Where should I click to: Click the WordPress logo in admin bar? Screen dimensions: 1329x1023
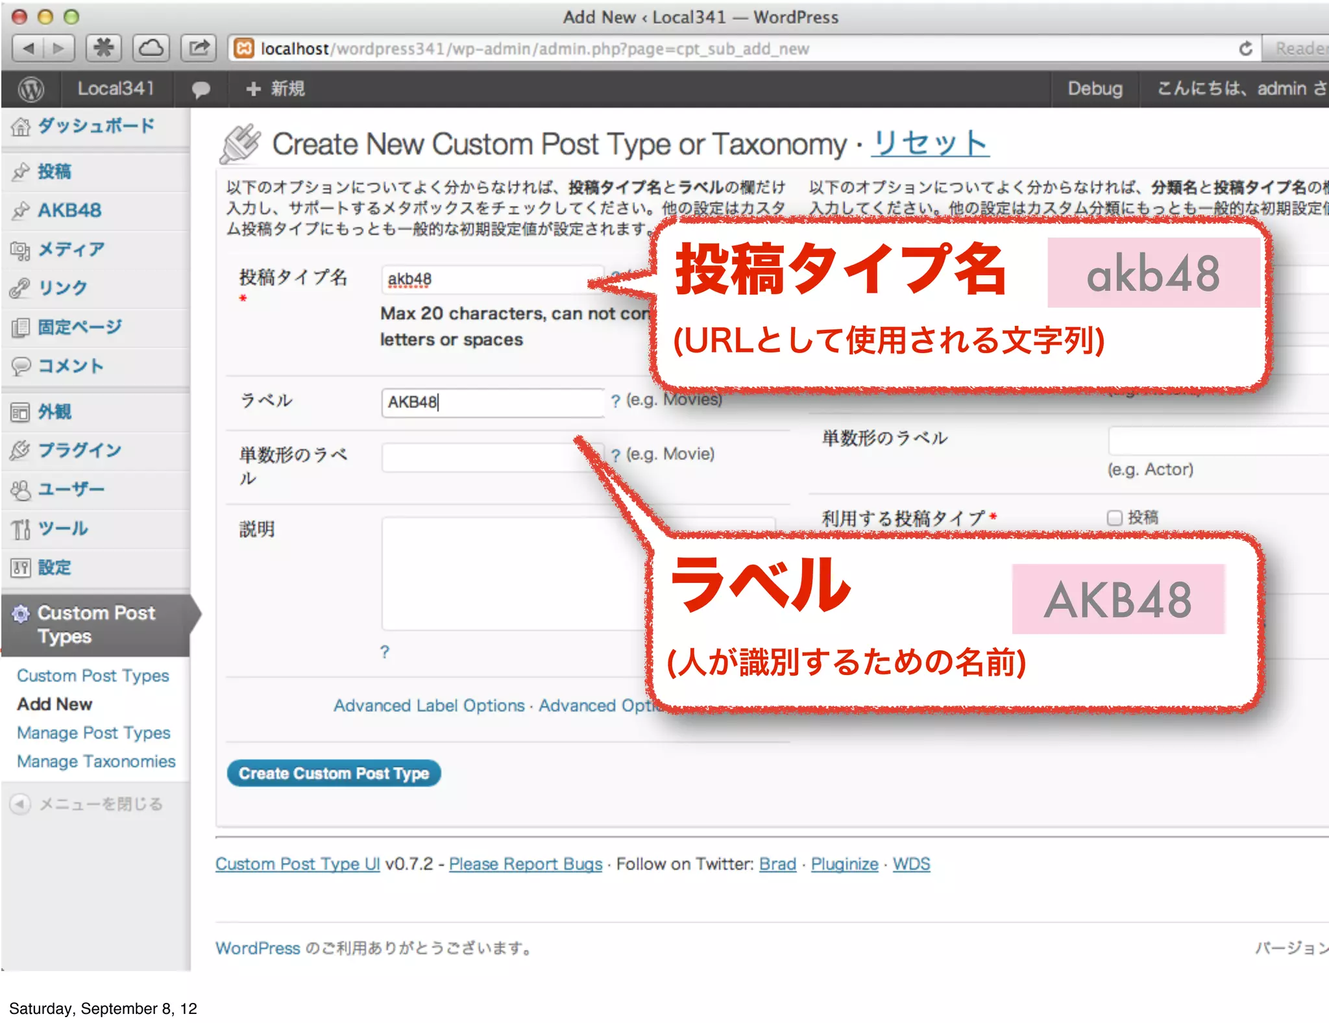click(x=30, y=89)
